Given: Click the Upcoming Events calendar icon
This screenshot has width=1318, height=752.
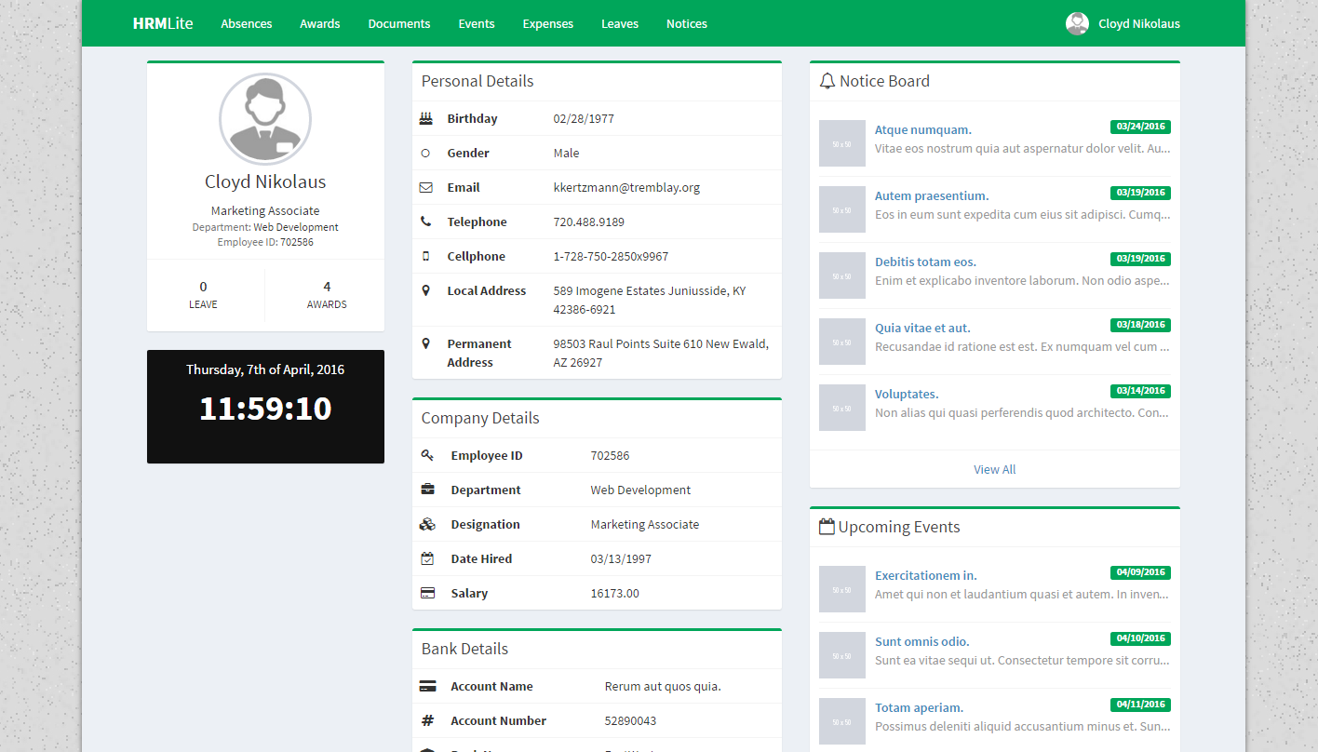Looking at the screenshot, I should (827, 527).
